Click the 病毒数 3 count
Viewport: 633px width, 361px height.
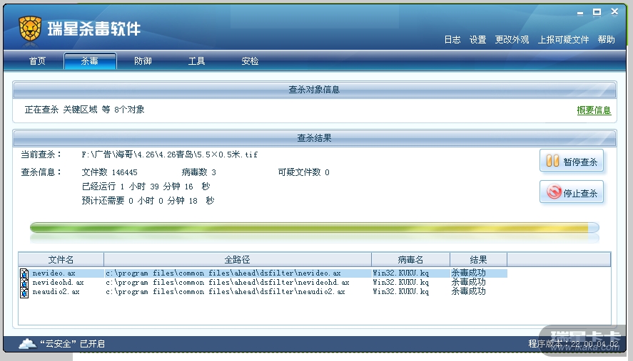coord(198,172)
